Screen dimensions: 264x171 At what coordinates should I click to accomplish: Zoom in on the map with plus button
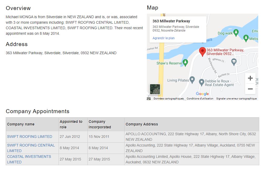(x=250, y=78)
